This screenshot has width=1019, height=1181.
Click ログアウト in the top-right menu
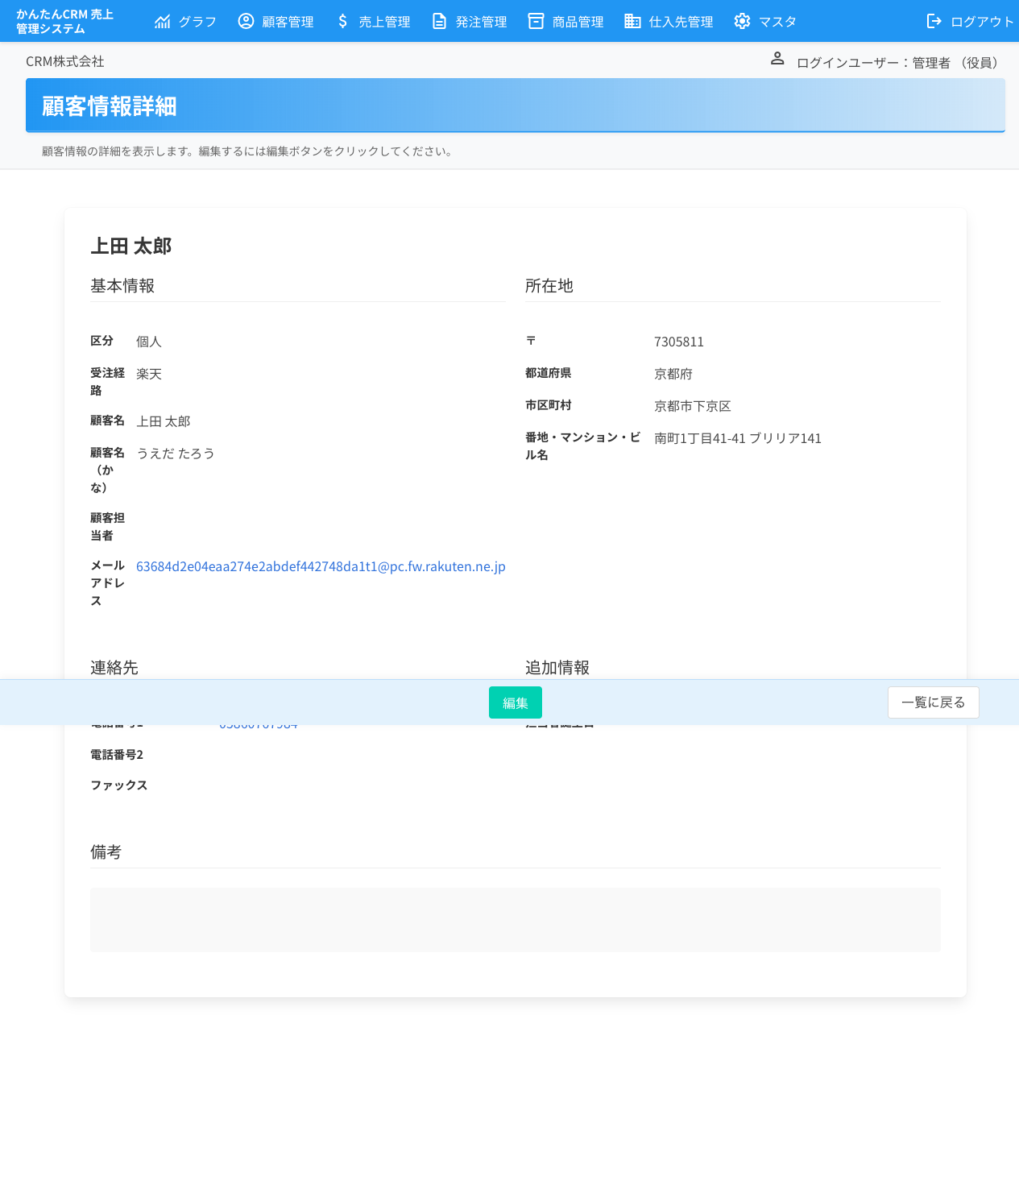[x=981, y=21]
